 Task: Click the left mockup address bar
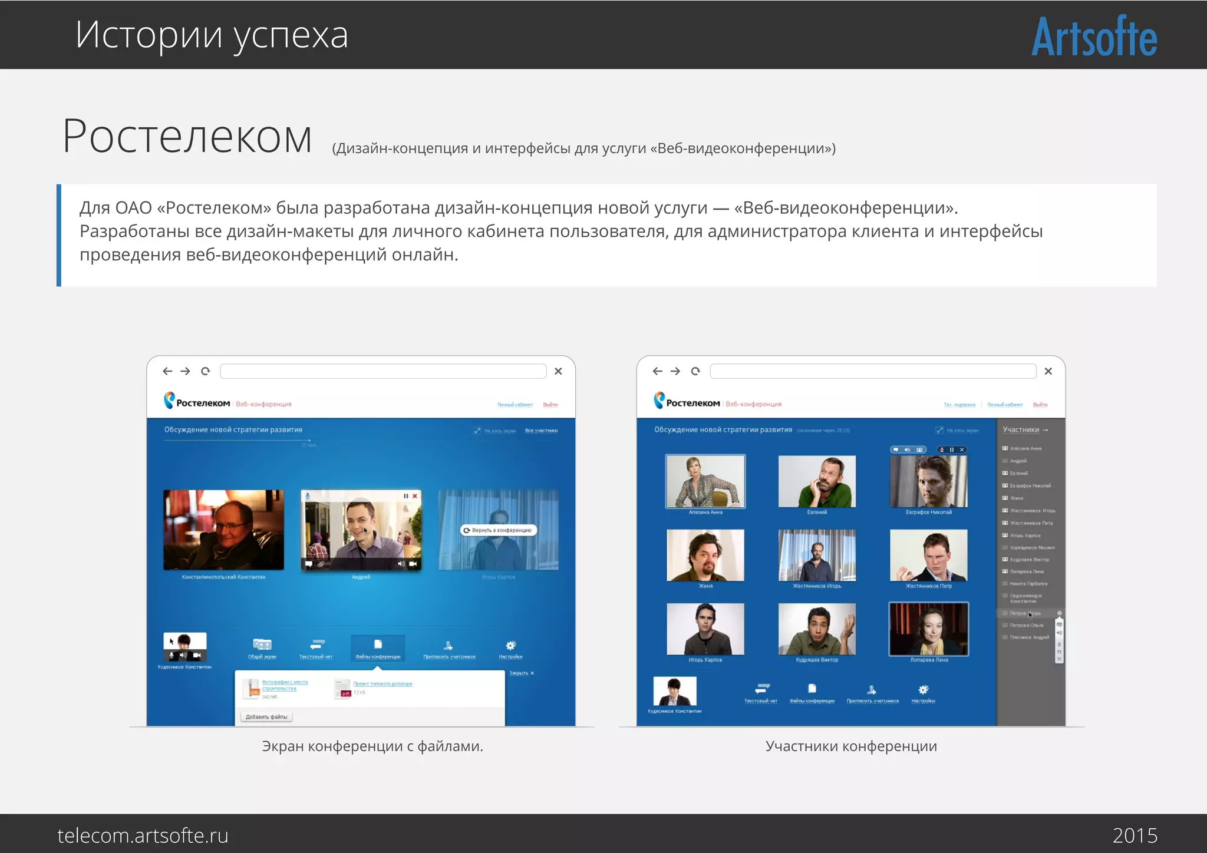tap(383, 371)
